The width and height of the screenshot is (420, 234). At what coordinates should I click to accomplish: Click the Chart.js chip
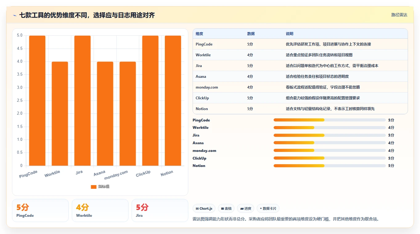204,208
